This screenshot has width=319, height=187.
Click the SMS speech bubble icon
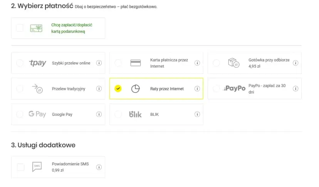(x=37, y=167)
